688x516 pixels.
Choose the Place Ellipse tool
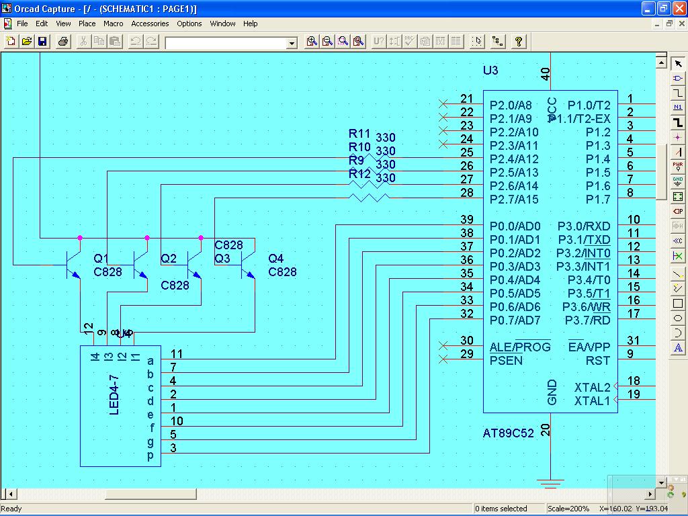click(678, 318)
